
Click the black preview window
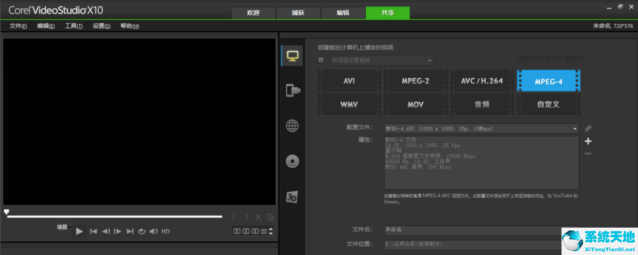tap(139, 122)
